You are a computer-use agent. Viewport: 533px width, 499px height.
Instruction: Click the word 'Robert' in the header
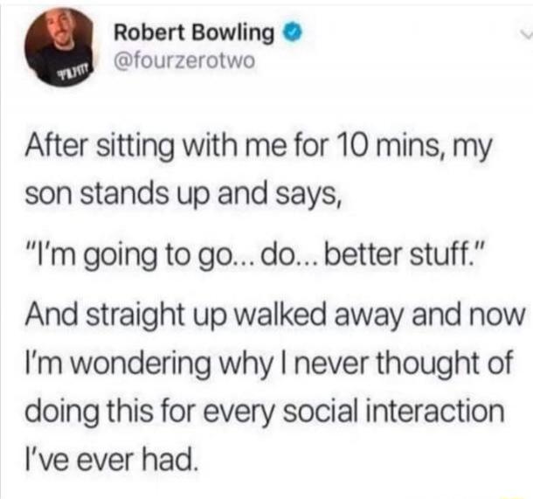pyautogui.click(x=150, y=32)
